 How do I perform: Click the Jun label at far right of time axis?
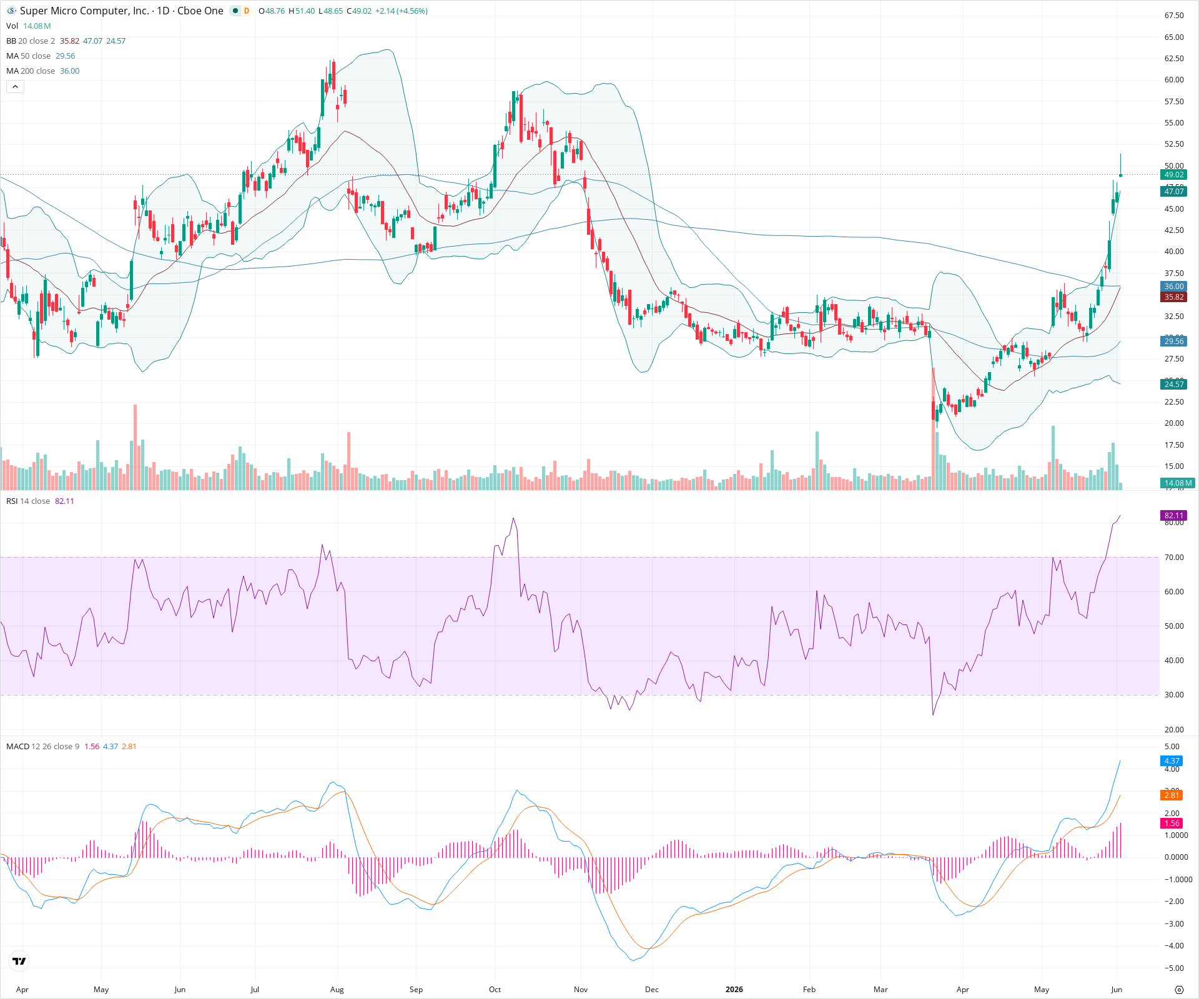pyautogui.click(x=1117, y=989)
